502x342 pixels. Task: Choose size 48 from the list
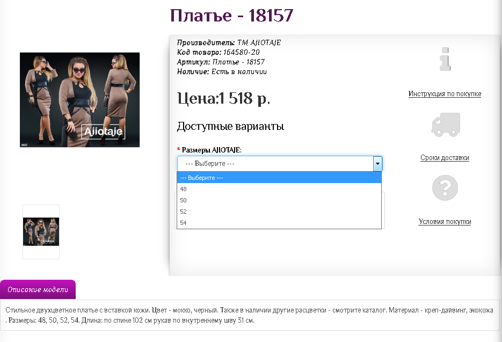(279, 189)
